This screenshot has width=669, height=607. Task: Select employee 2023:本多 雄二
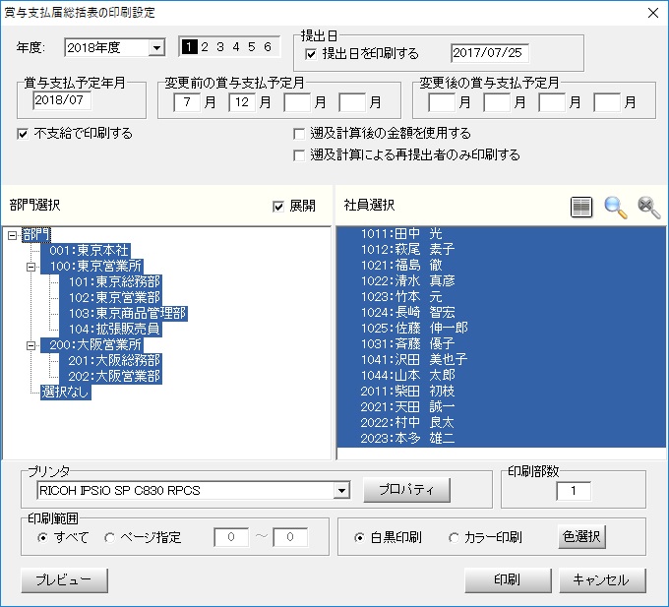point(501,439)
